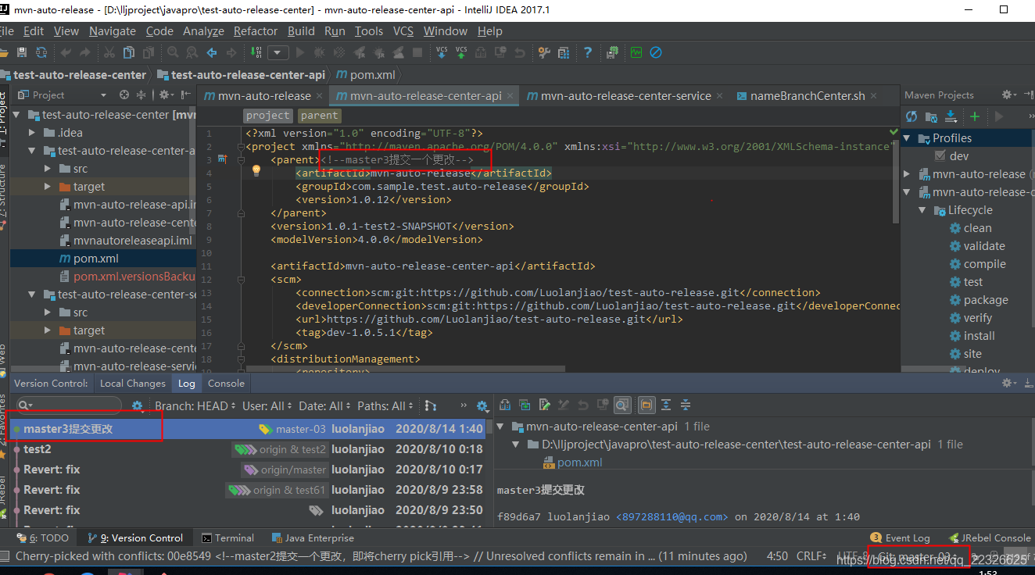Collapse the Lifecycle node
Viewport: 1035px width, 575px height.
click(x=922, y=210)
